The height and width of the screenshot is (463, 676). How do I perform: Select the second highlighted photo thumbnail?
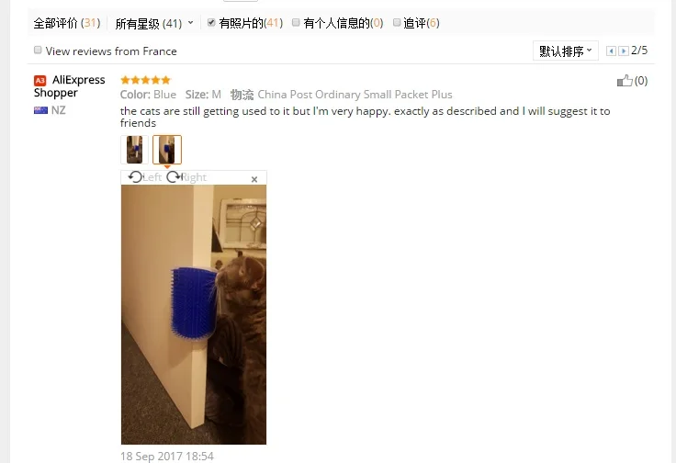click(x=167, y=150)
